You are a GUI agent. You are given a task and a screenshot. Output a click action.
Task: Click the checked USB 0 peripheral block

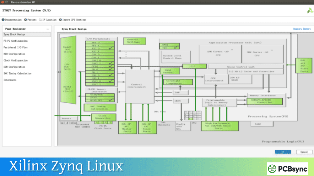tap(100, 75)
